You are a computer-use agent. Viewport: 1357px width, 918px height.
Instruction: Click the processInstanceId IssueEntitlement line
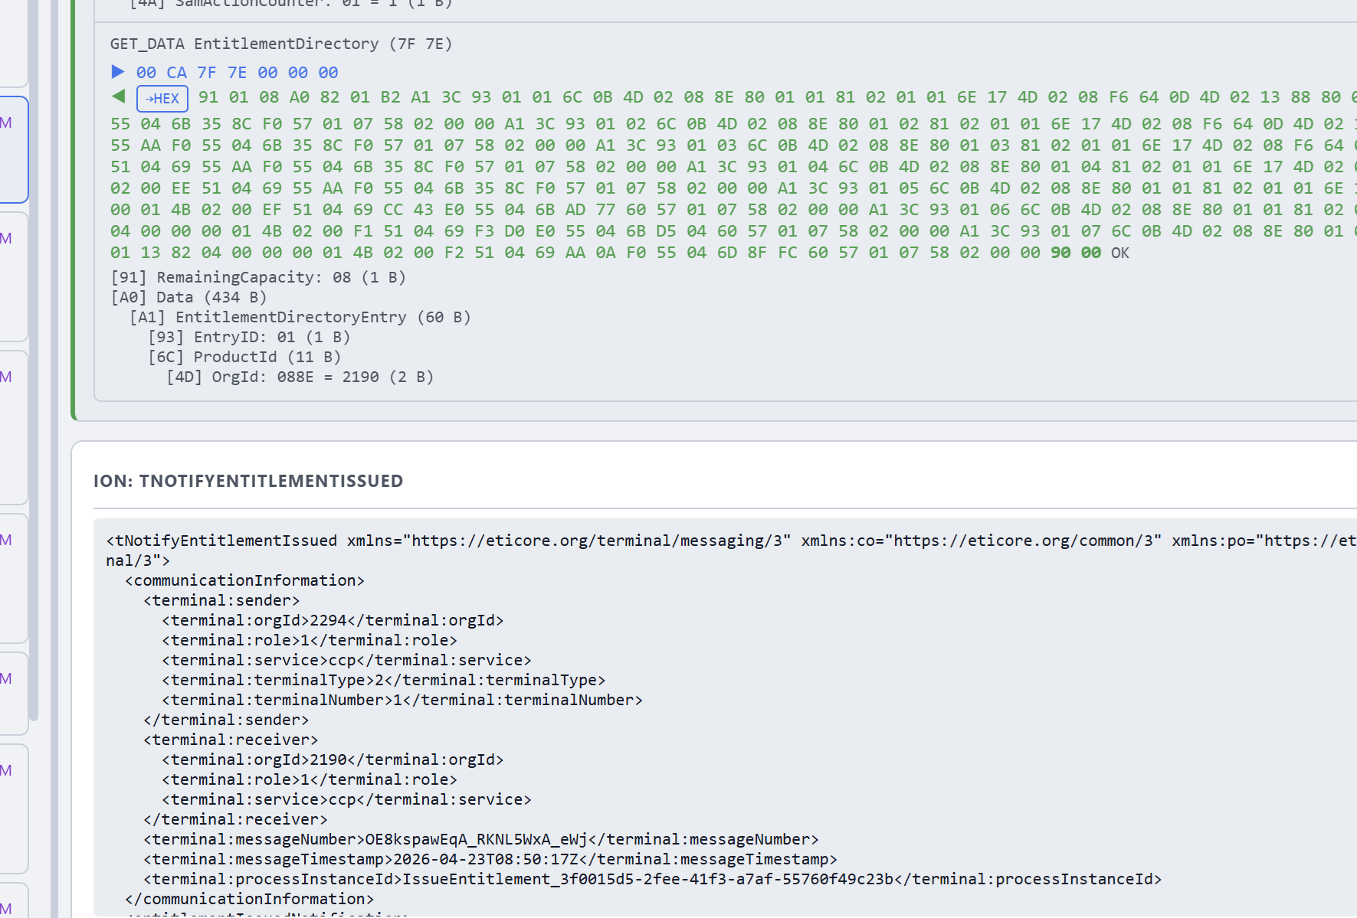coord(653,879)
